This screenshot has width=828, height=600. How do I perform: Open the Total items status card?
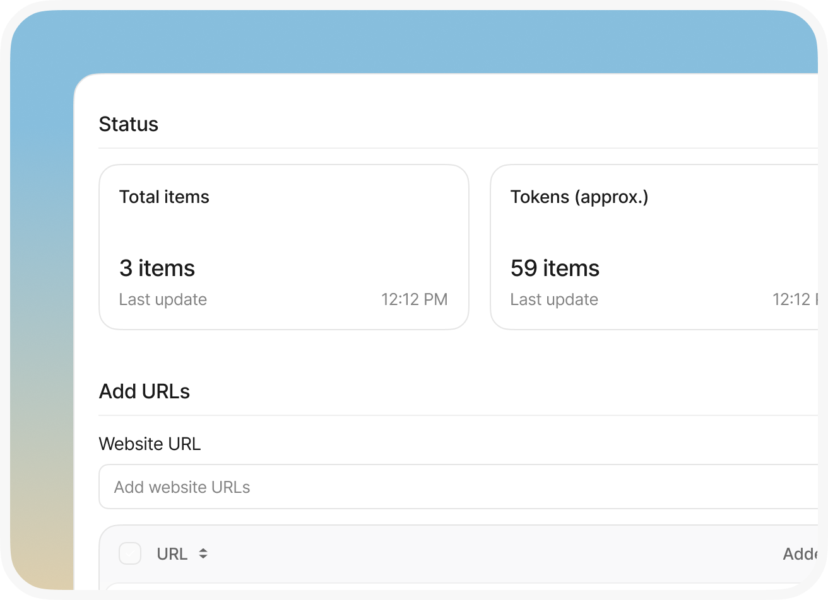[x=284, y=247]
